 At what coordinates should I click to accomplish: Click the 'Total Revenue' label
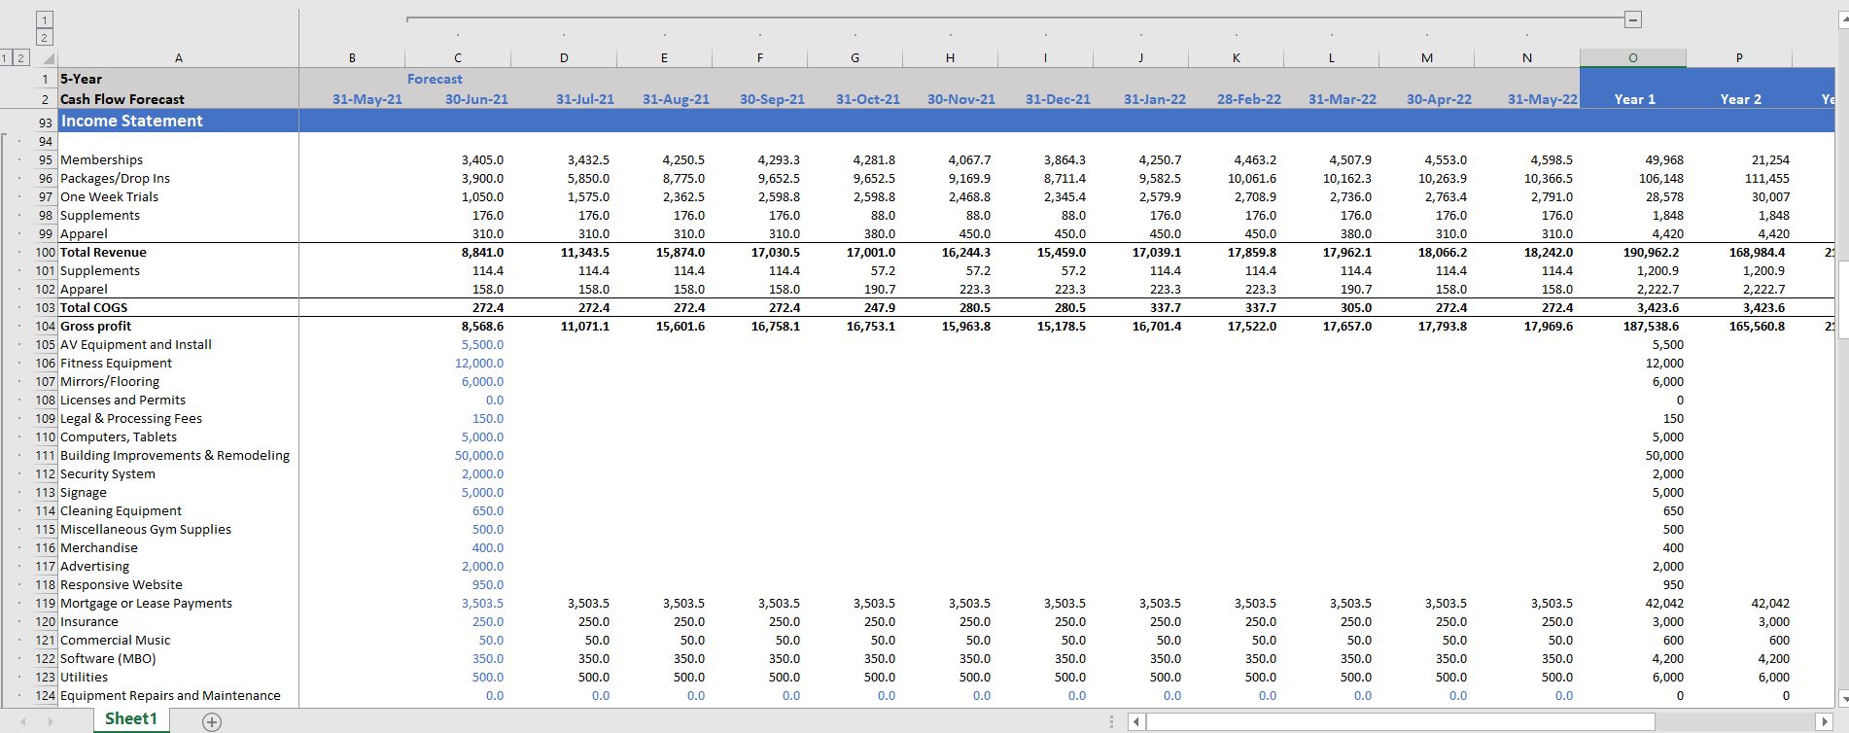click(x=103, y=253)
